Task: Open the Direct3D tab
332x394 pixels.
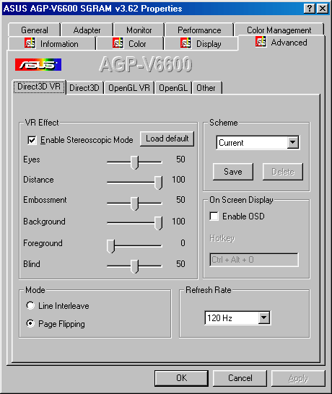Action: click(84, 88)
